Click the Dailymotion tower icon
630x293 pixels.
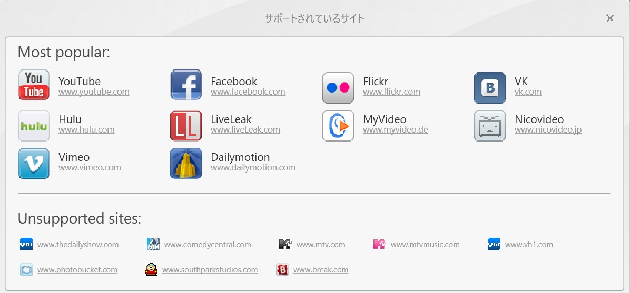click(x=186, y=164)
